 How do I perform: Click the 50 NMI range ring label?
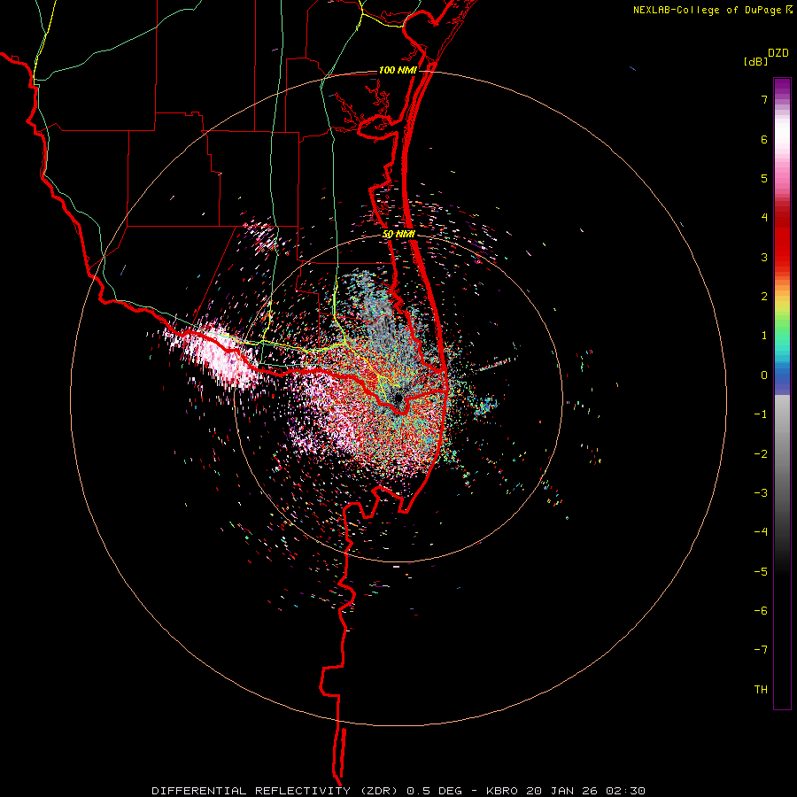(398, 235)
